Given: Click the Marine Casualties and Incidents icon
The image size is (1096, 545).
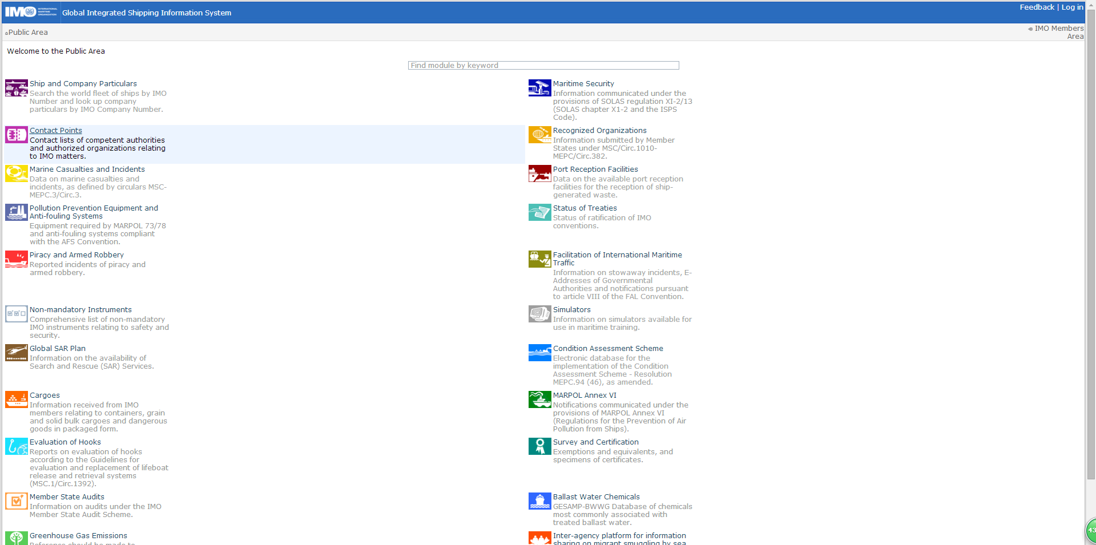Looking at the screenshot, I should [17, 173].
